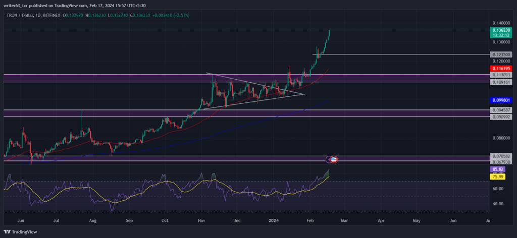
Task: Click the 60.00 RSI axis tick
Action: 497,189
